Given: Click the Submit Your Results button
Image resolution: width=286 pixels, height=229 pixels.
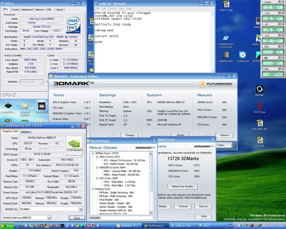Looking at the screenshot, I should click(x=183, y=186).
